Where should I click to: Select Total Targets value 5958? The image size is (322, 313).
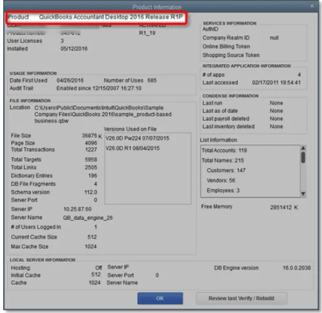(x=91, y=160)
